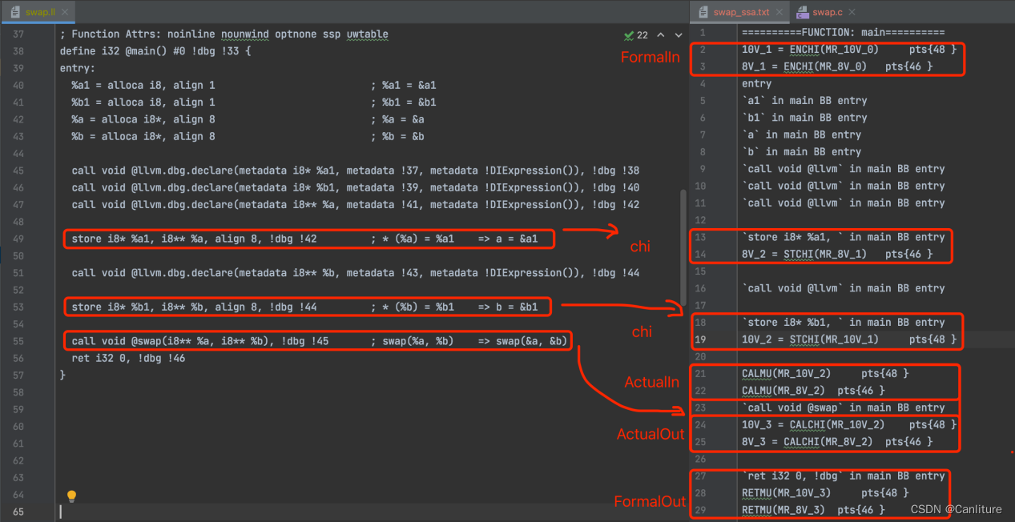Click '%b1 = alloca i8, align 1' line

click(143, 102)
